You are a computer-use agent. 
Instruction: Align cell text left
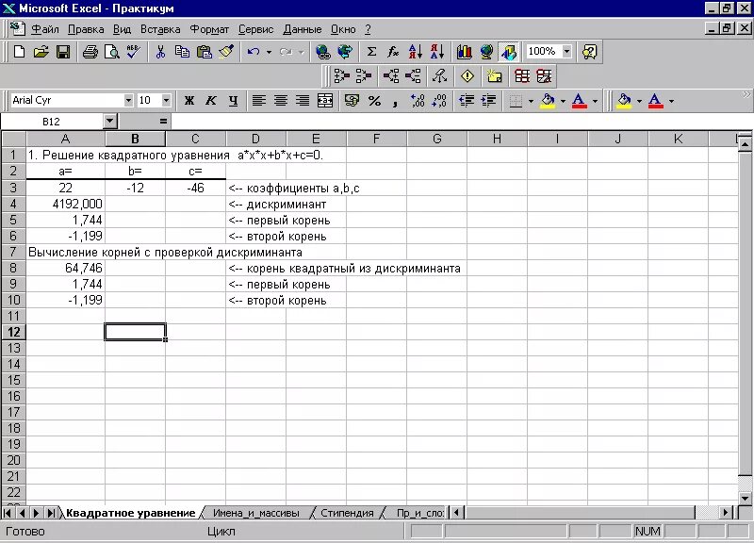click(258, 101)
